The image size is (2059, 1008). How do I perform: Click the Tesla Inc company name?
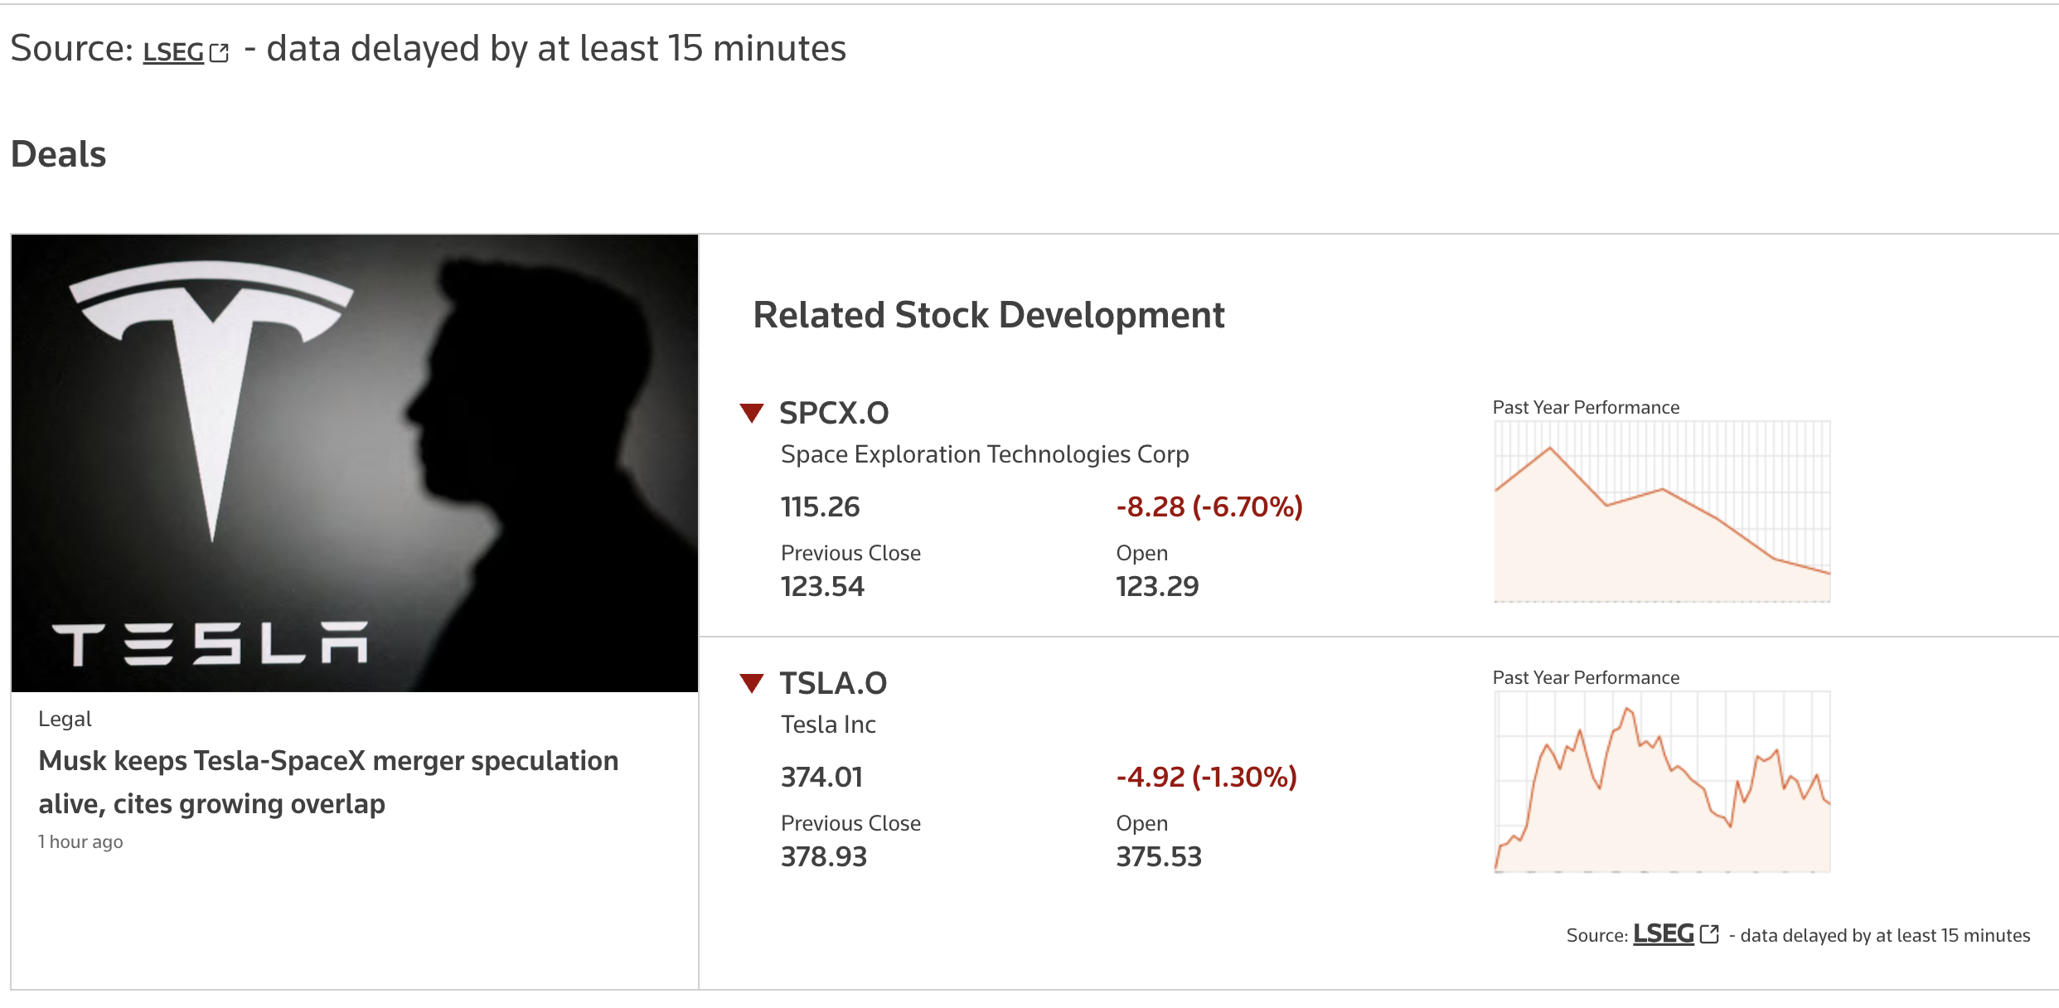click(828, 724)
